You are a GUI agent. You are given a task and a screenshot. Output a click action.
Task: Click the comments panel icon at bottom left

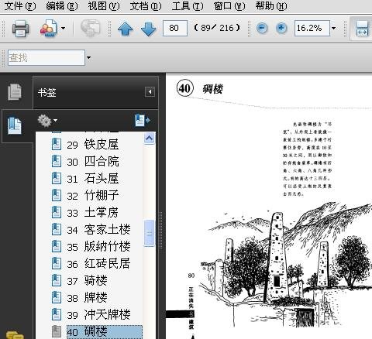pyautogui.click(x=15, y=335)
